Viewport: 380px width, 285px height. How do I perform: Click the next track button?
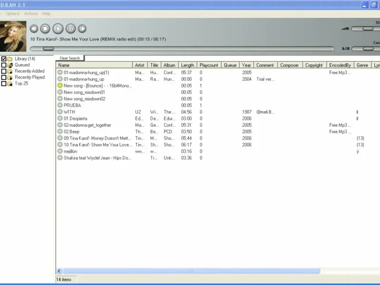pos(82,28)
